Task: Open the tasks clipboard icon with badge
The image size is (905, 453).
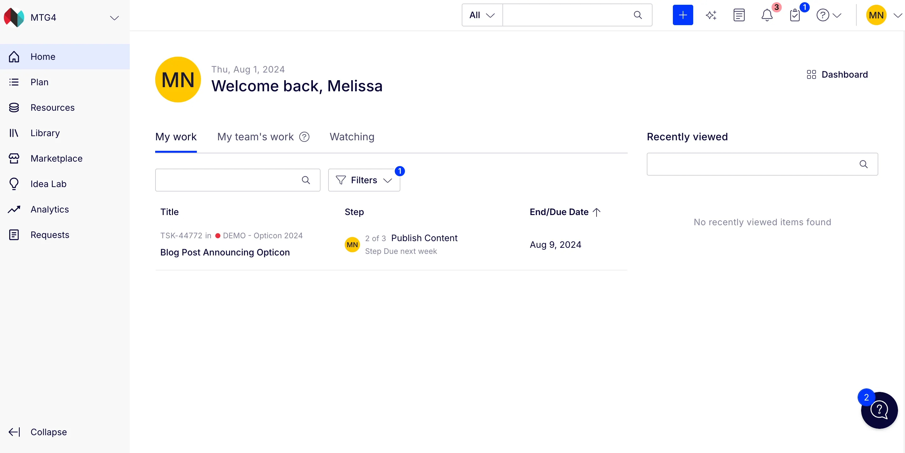Action: click(x=795, y=15)
